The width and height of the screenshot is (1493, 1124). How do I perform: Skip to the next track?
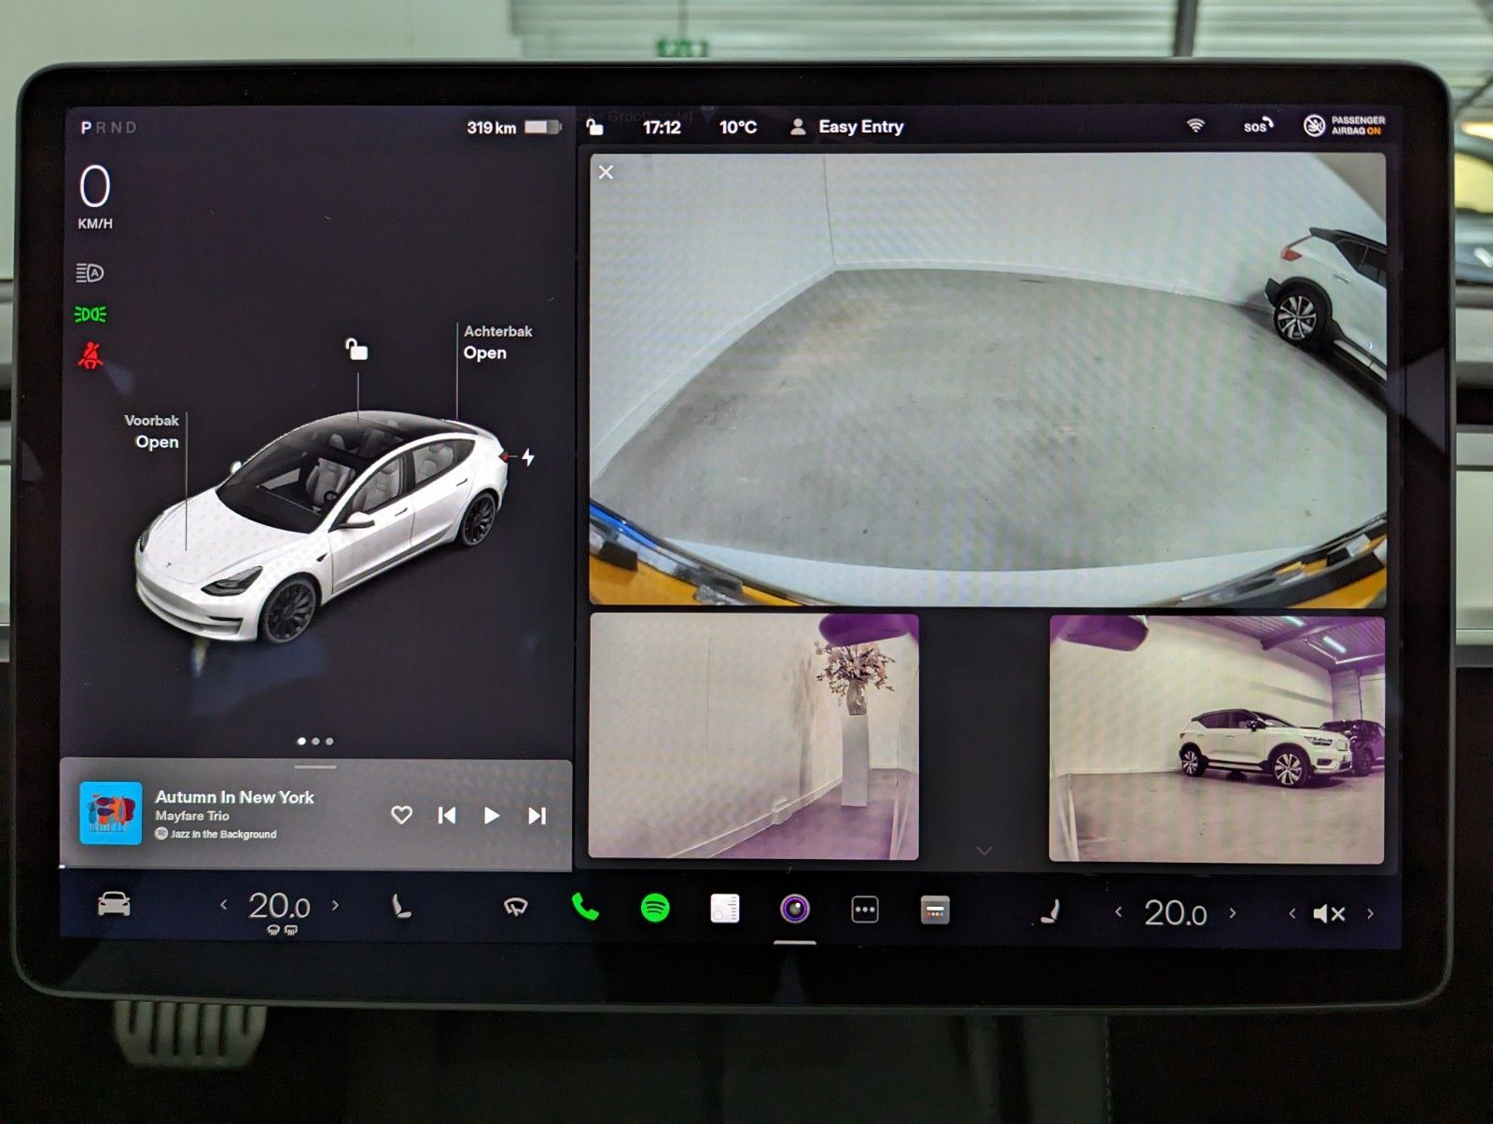coord(537,816)
